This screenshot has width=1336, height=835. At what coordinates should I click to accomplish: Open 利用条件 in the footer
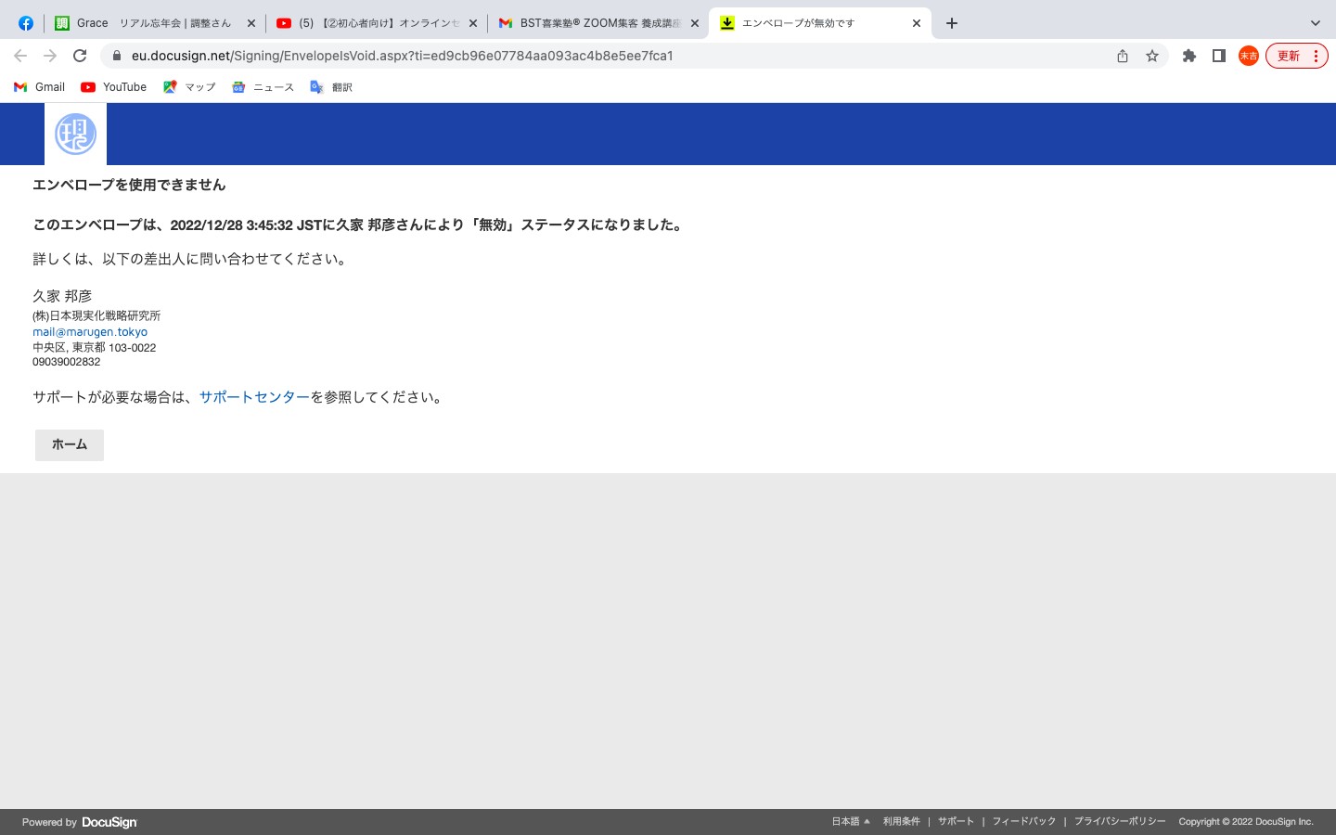pos(901,821)
